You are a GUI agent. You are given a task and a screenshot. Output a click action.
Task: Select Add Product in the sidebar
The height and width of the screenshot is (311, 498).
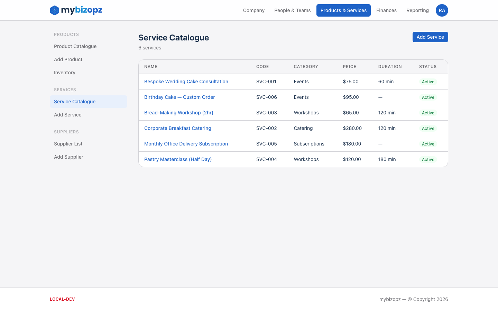click(x=68, y=59)
